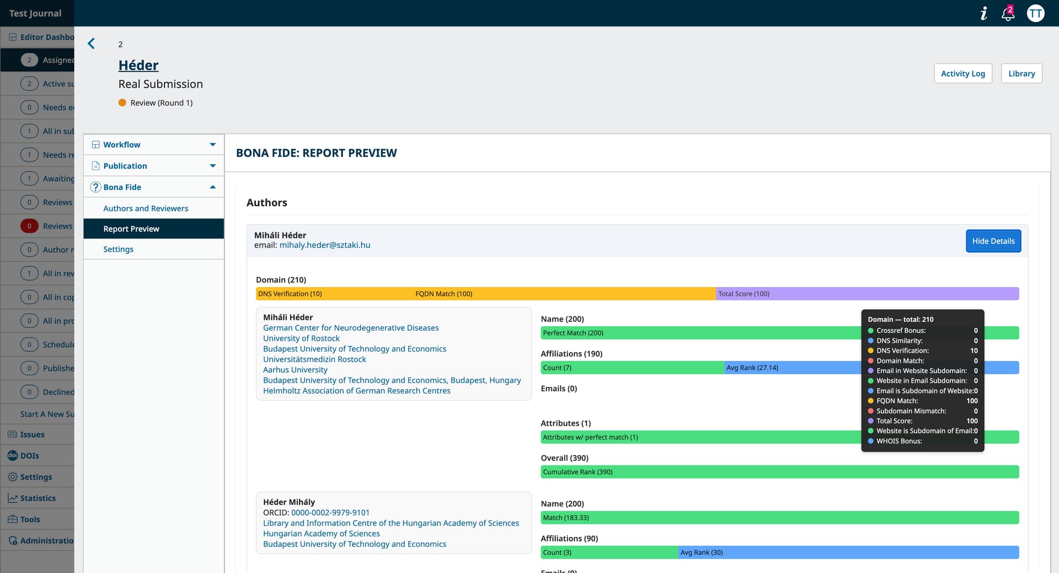Open the Statistics chart icon in sidebar
The height and width of the screenshot is (573, 1059).
pos(13,498)
